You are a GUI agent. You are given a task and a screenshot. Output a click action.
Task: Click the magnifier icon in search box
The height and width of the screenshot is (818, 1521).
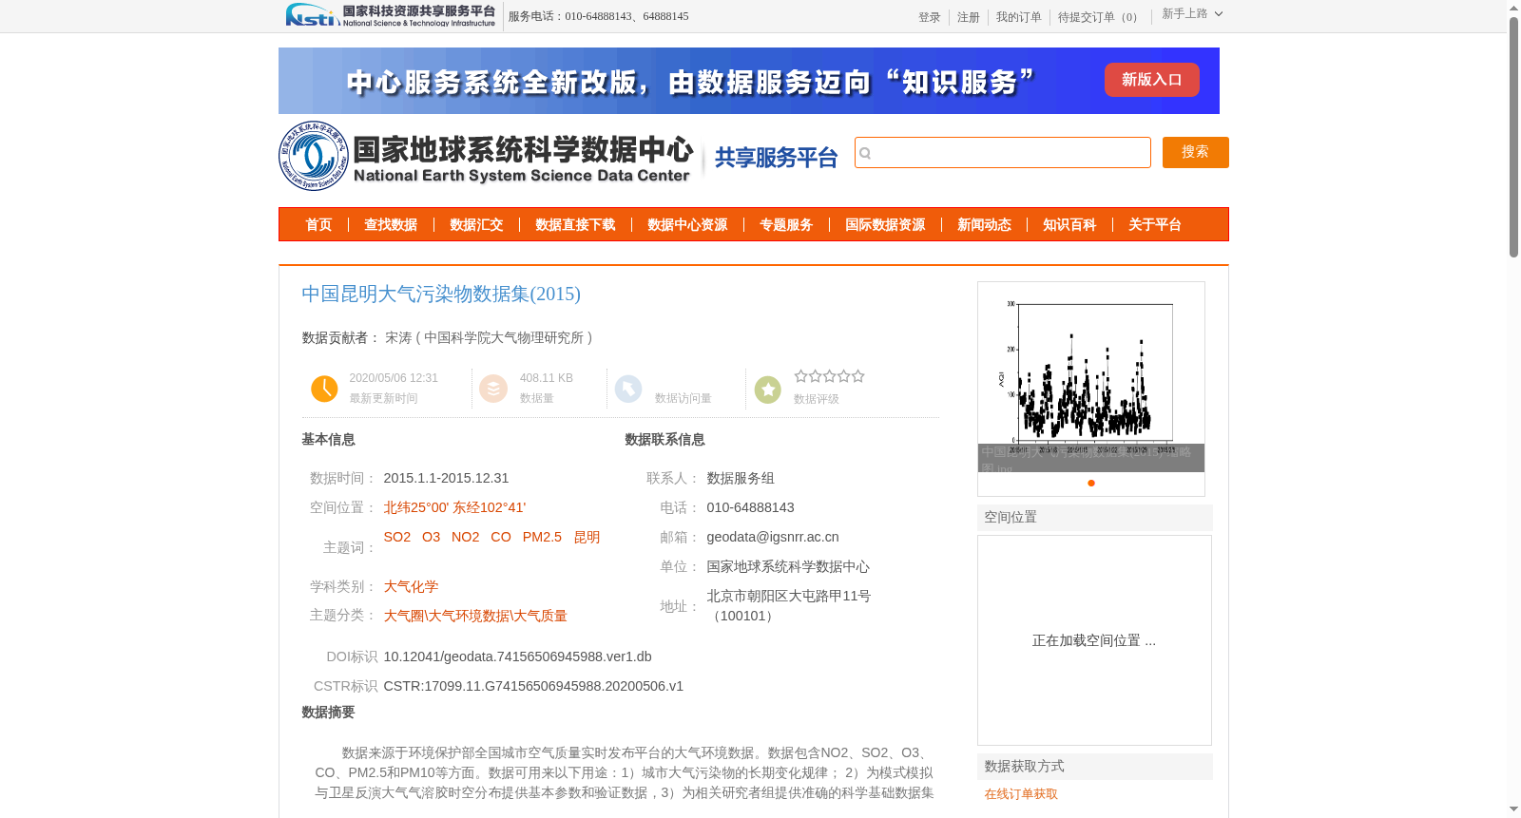click(x=865, y=153)
